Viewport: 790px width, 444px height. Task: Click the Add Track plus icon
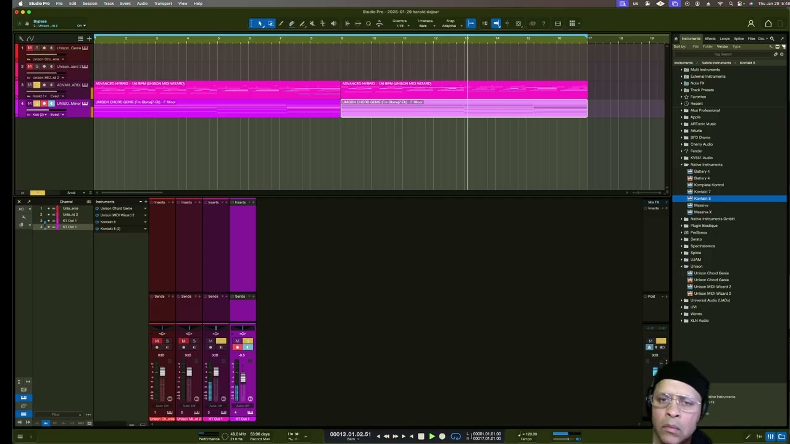[89, 38]
